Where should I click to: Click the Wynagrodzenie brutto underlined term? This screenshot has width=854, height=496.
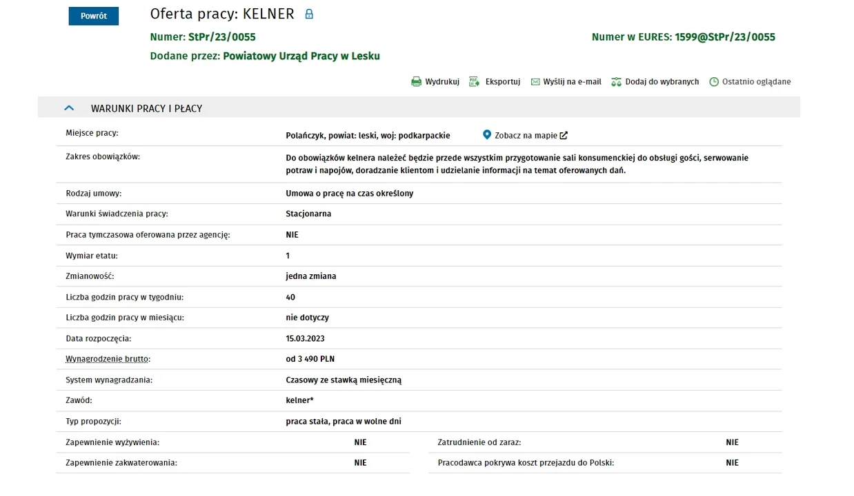tap(107, 359)
